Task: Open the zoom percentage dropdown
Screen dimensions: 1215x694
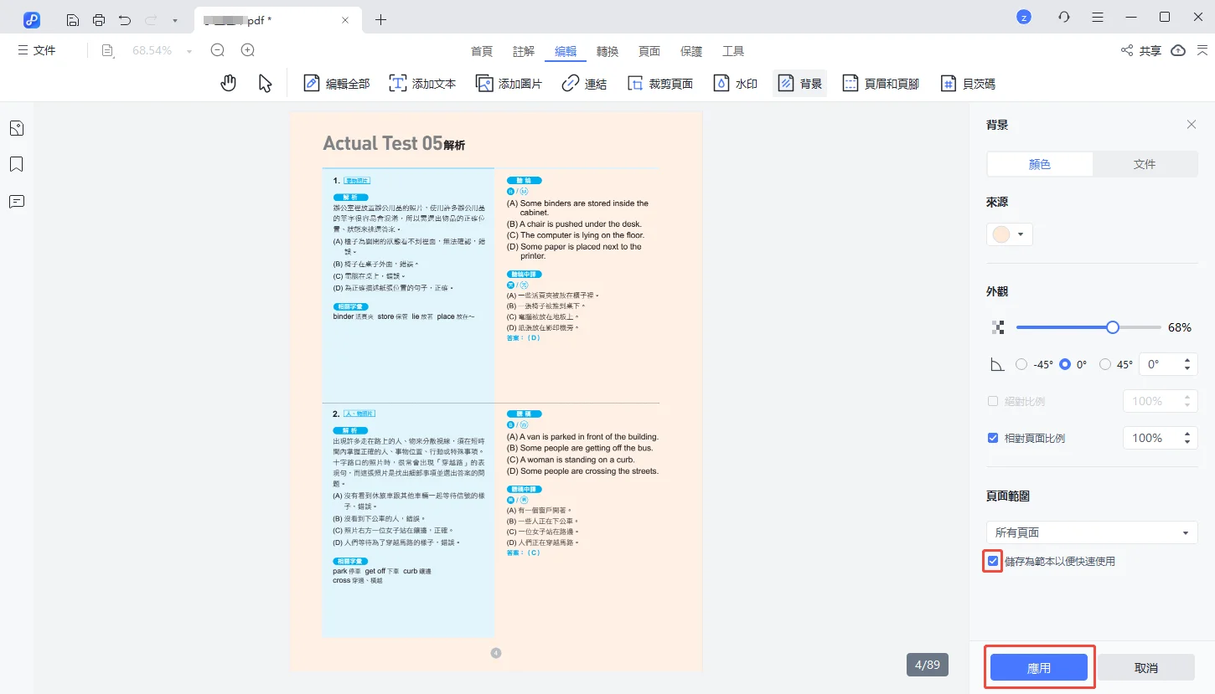Action: pyautogui.click(x=189, y=51)
